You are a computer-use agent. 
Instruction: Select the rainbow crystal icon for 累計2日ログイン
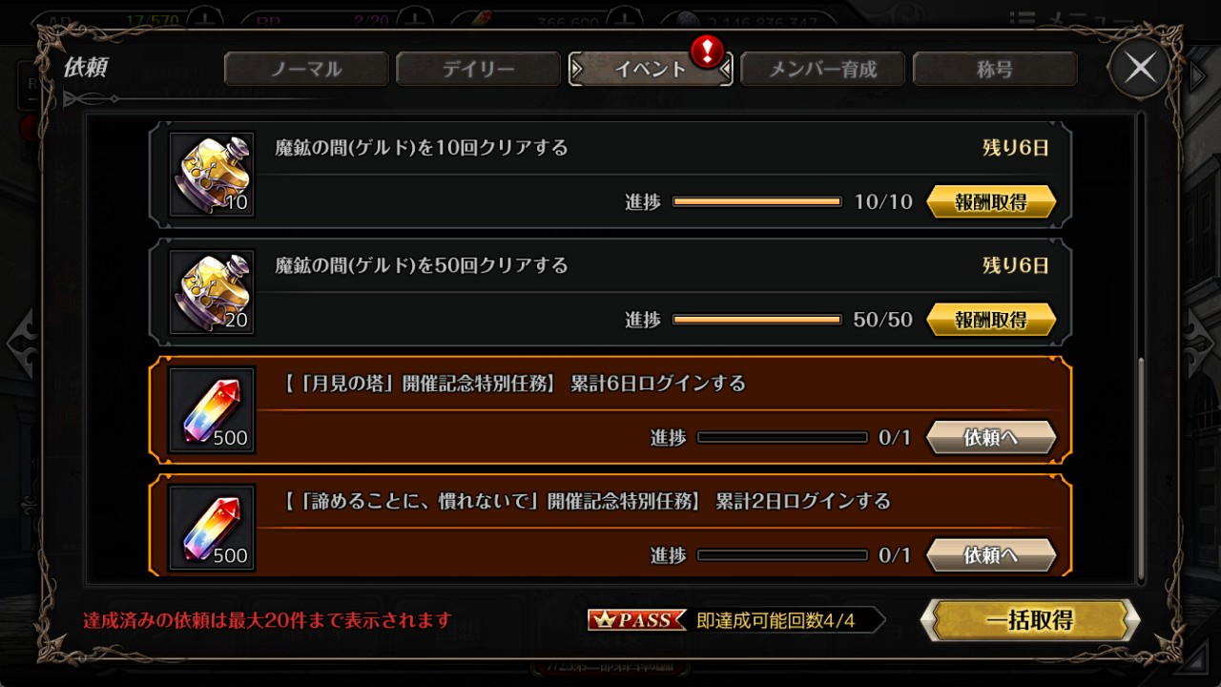212,527
